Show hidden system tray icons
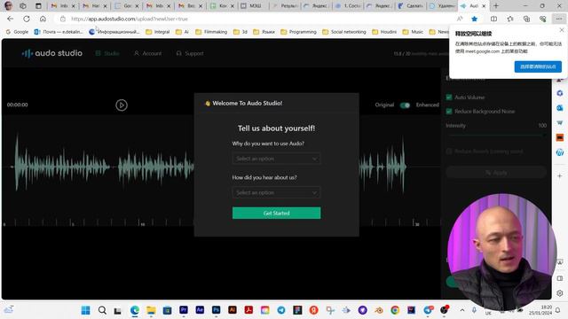Image resolution: width=568 pixels, height=319 pixels. click(x=462, y=310)
